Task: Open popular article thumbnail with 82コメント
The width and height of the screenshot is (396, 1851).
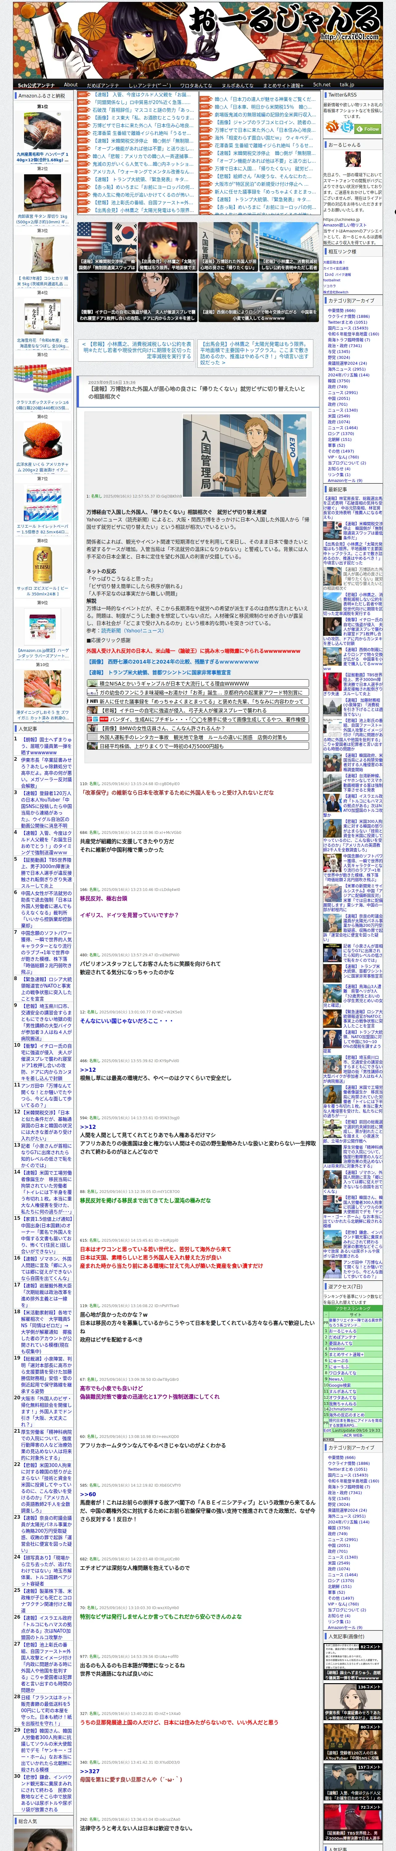Action: tap(353, 1662)
